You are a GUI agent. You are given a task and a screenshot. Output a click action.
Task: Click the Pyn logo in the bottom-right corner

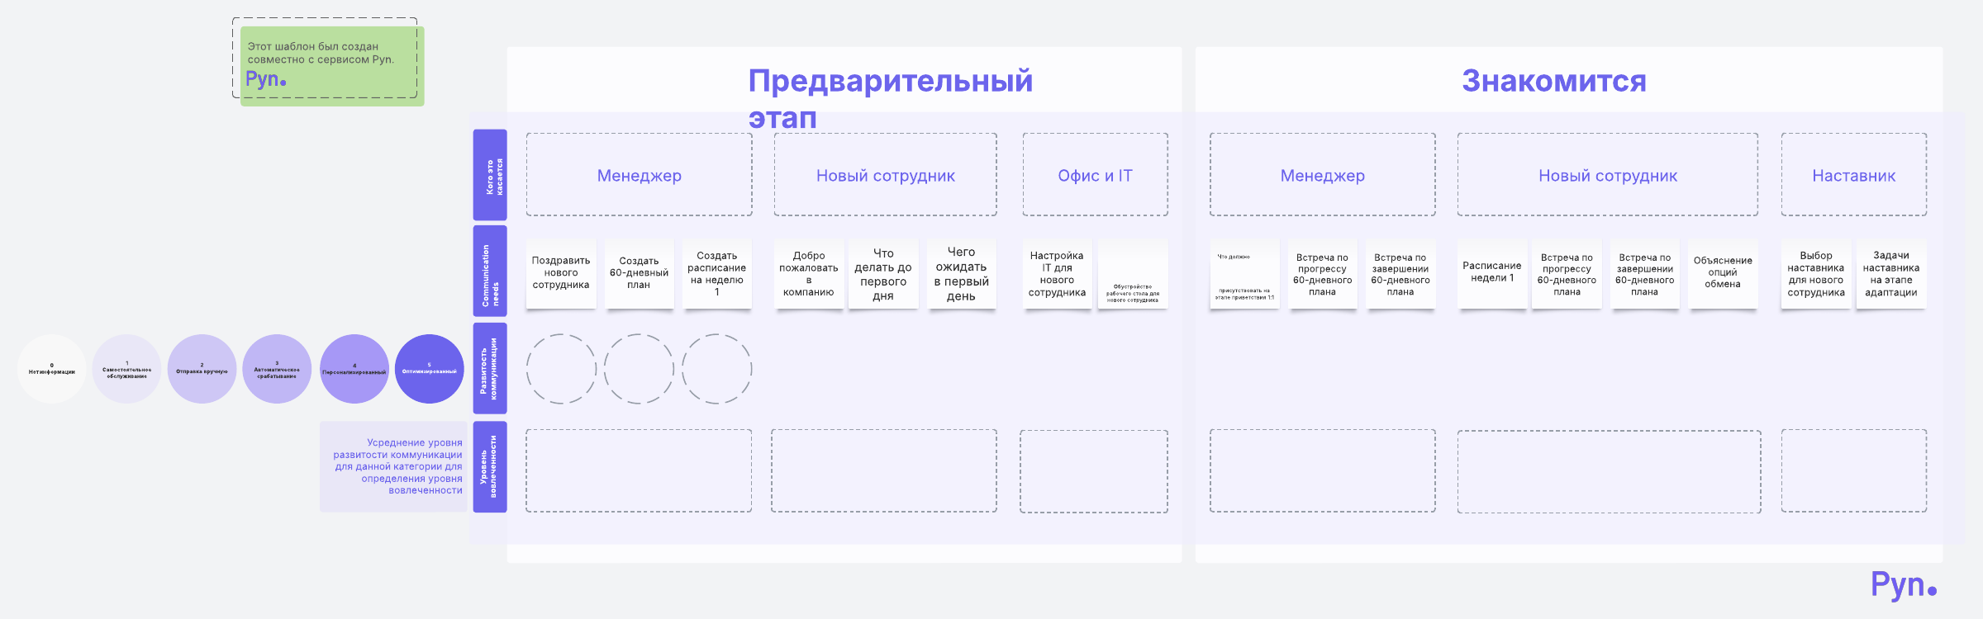[1903, 584]
